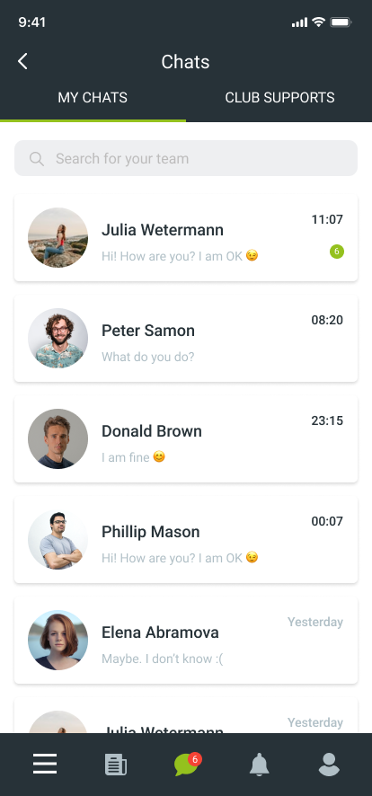Tap the battery status icon
The width and height of the screenshot is (372, 796).
[341, 22]
